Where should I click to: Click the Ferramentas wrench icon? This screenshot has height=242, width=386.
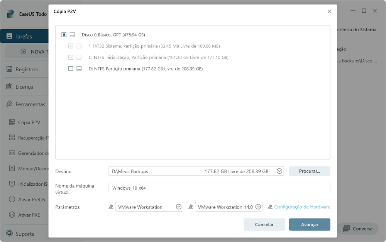pyautogui.click(x=9, y=104)
